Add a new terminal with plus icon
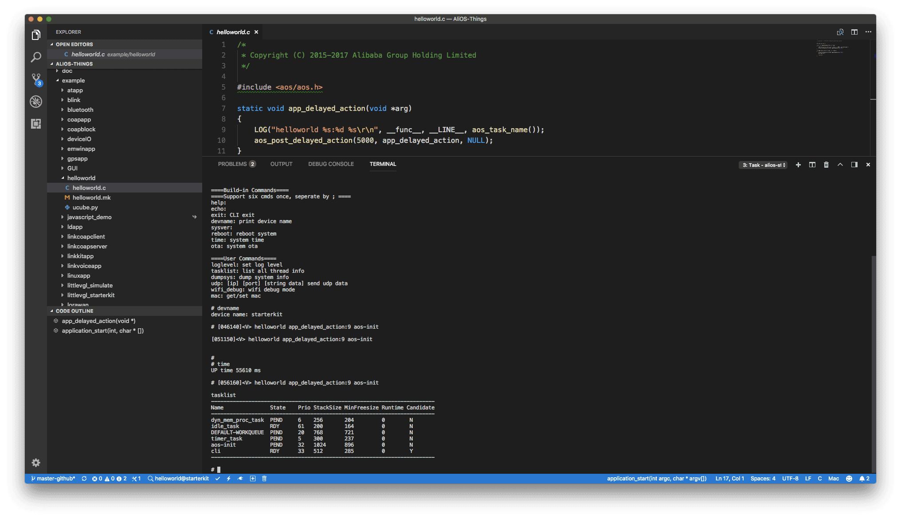This screenshot has width=901, height=519. pyautogui.click(x=798, y=165)
